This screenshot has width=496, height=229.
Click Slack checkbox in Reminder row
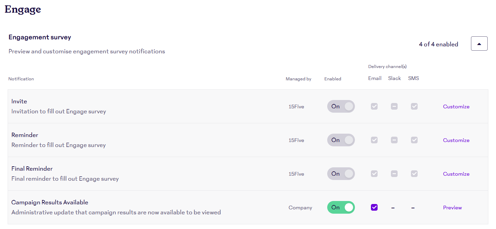click(394, 140)
